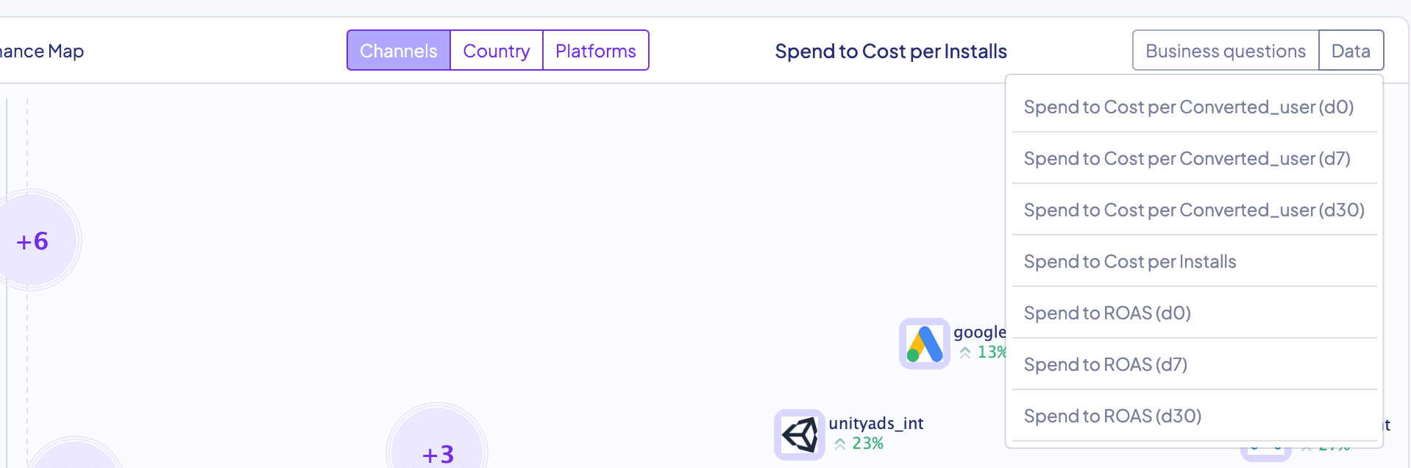
Task: Click the upward trend arrow beside 13%
Action: (965, 352)
